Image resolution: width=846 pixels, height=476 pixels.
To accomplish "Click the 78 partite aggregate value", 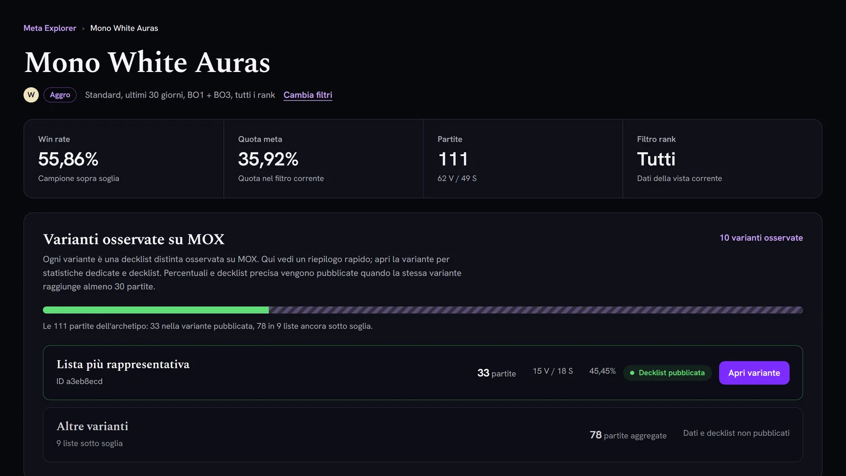I will click(x=628, y=435).
